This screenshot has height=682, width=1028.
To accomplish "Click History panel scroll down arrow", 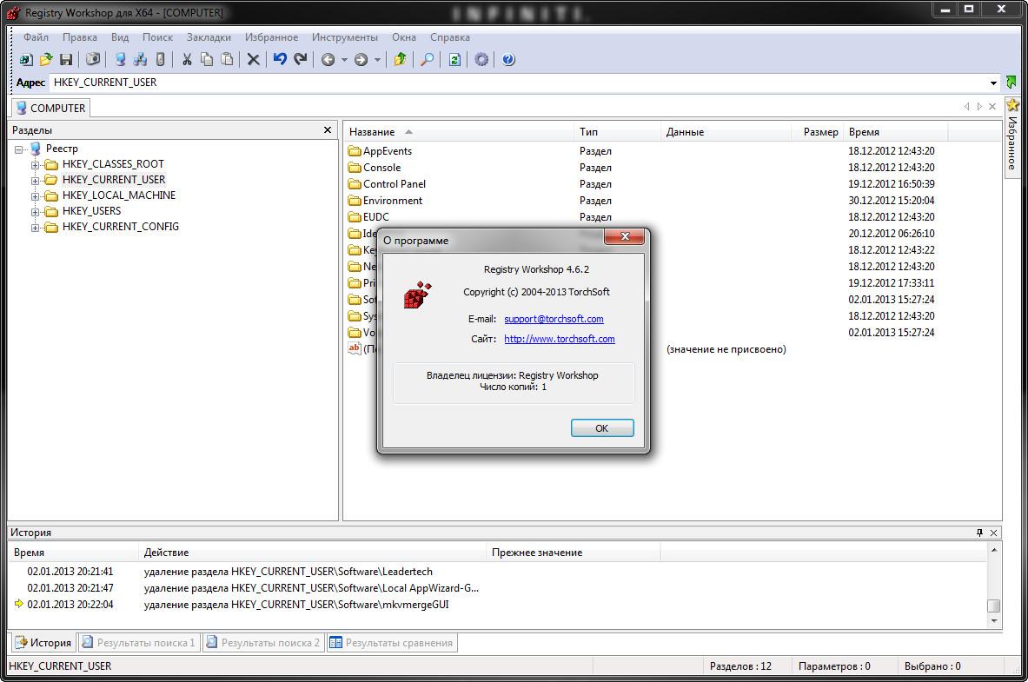I will tap(994, 621).
